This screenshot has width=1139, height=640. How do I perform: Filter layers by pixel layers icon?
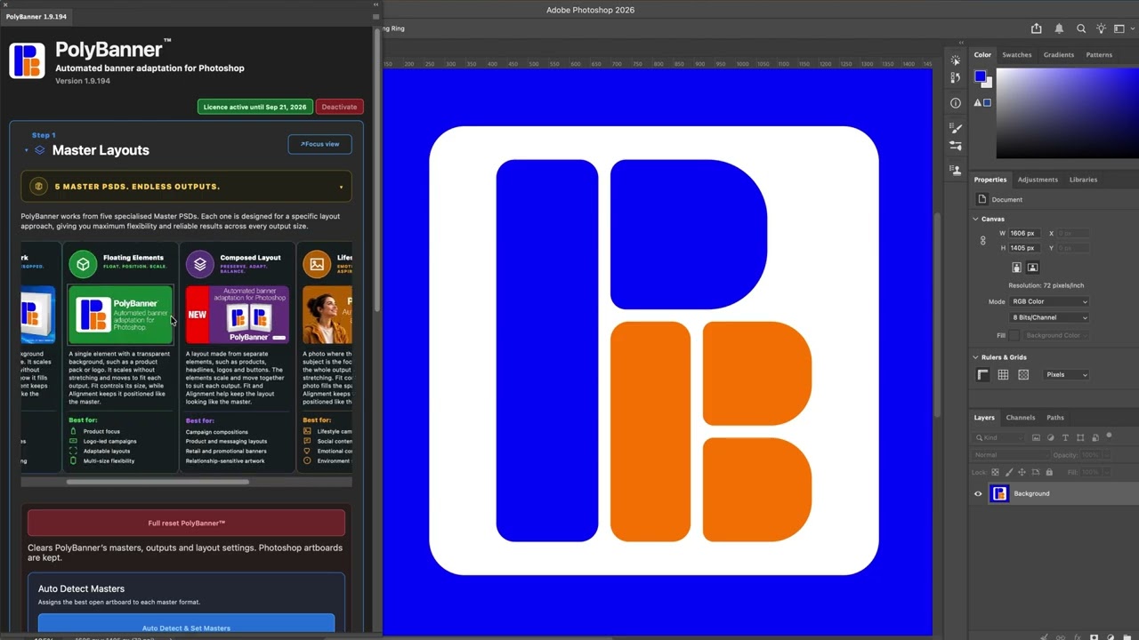click(x=1036, y=437)
